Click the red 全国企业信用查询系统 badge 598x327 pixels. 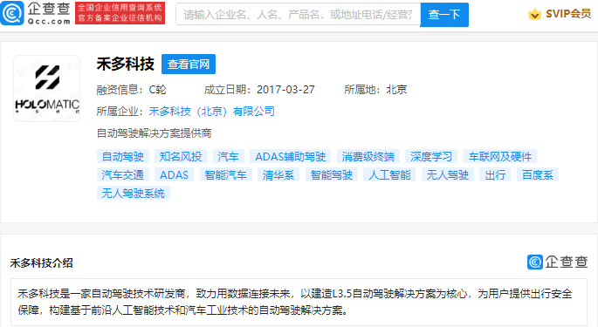point(120,13)
